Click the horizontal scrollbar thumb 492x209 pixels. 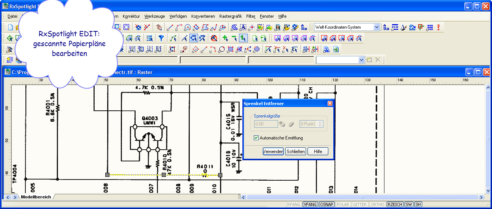362,197
